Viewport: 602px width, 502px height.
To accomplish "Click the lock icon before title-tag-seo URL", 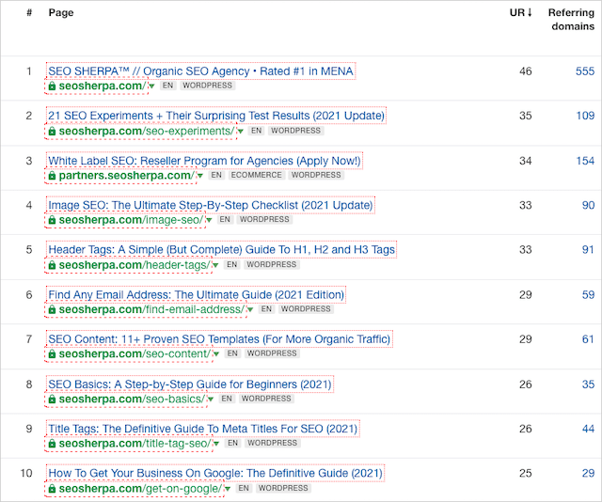I will point(53,444).
